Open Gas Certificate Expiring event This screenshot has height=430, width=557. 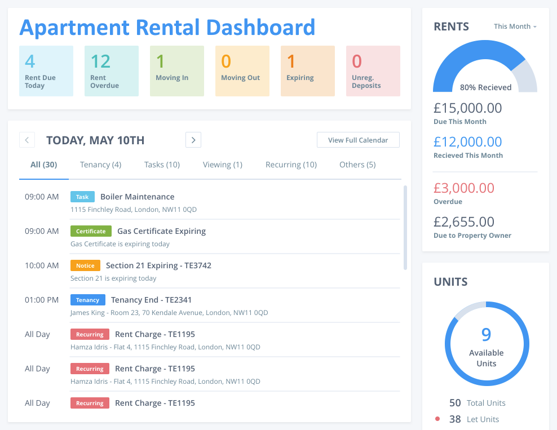(x=162, y=231)
